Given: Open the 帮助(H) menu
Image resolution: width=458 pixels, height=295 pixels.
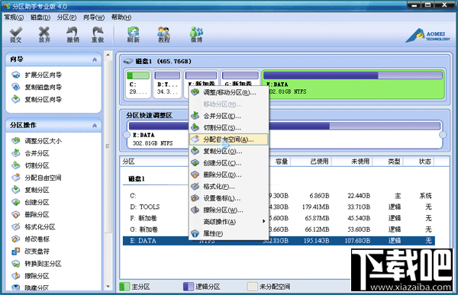Looking at the screenshot, I should [121, 18].
